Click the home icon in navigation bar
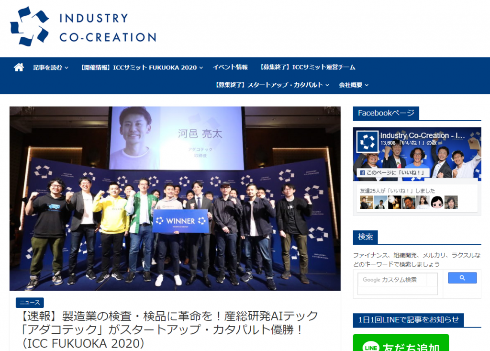 point(19,67)
